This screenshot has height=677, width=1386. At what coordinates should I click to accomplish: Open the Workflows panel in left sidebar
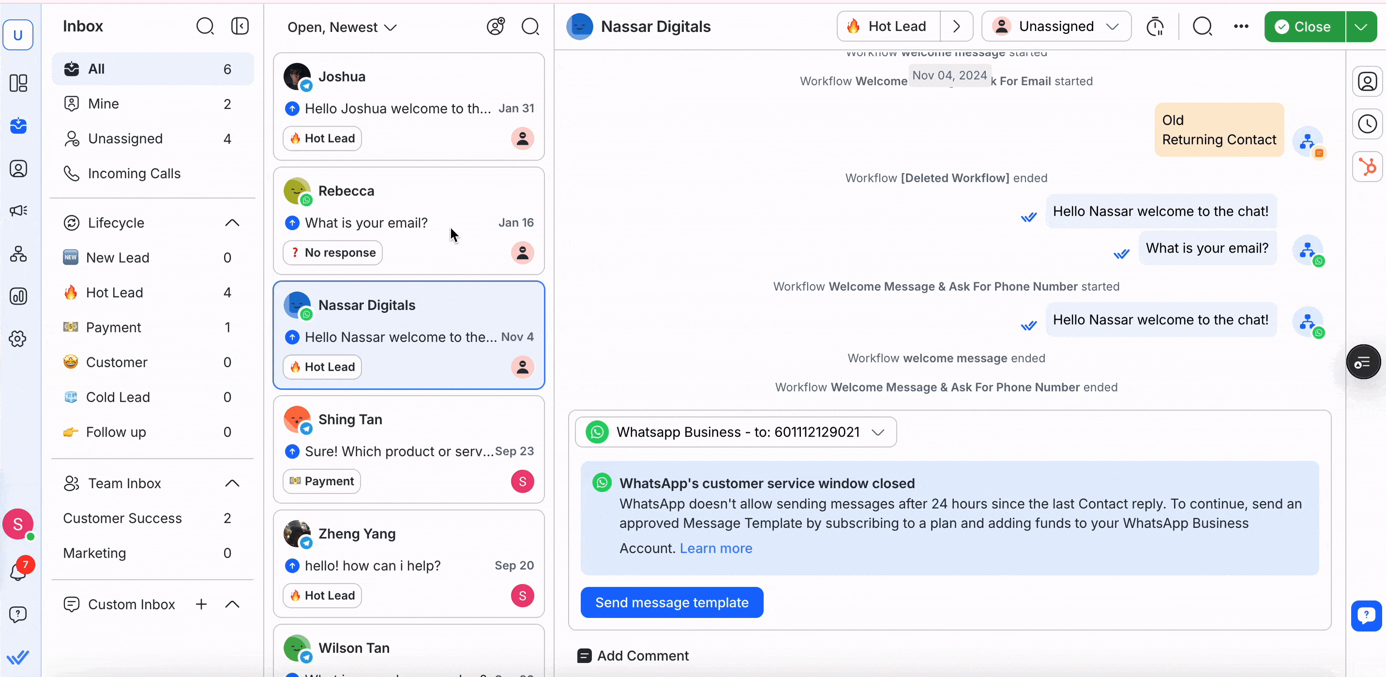pyautogui.click(x=19, y=254)
